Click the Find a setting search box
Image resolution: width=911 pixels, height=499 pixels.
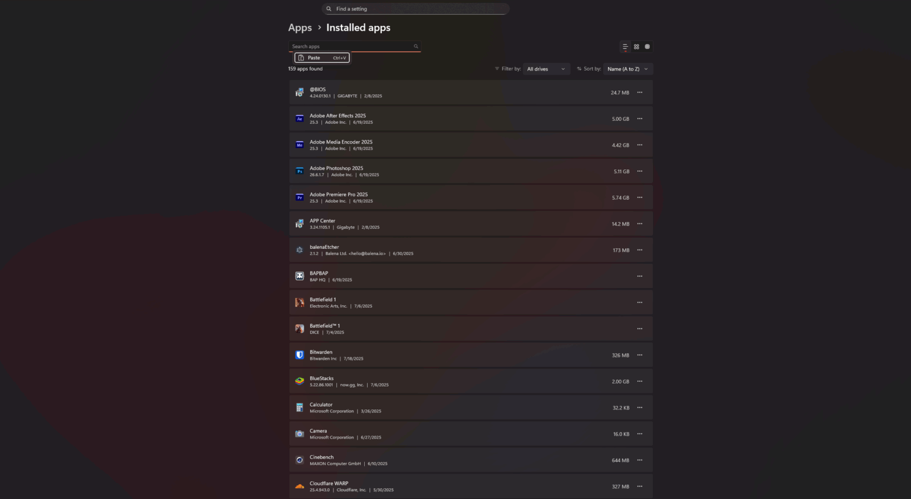point(415,9)
